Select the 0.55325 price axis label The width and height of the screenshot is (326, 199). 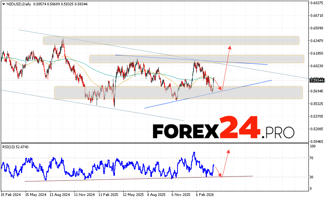pyautogui.click(x=317, y=104)
